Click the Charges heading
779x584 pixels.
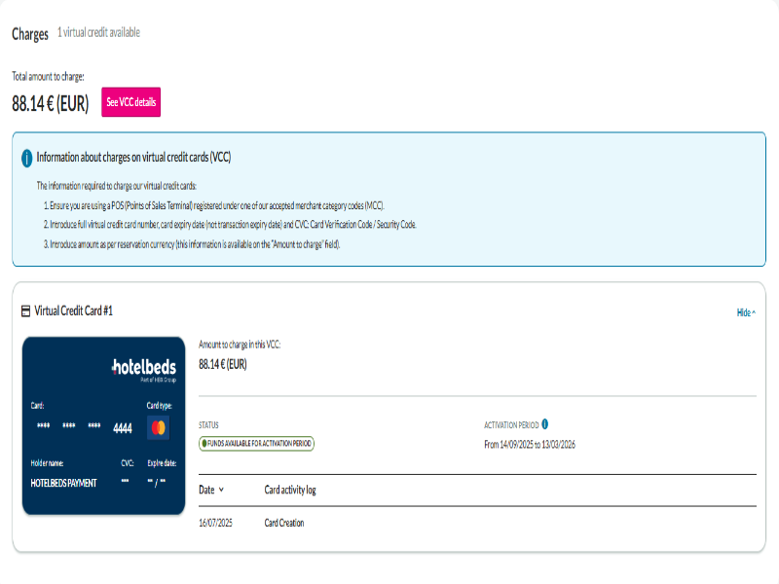tap(30, 34)
